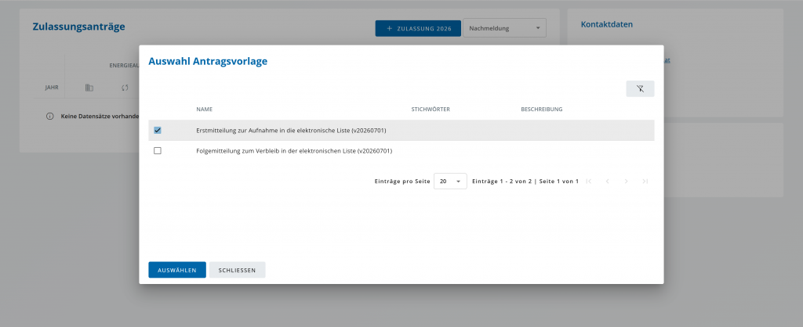803x327 pixels.
Task: Uncheck the Erstmitteilung zur Aufnahme checkbox
Action: pyautogui.click(x=157, y=131)
